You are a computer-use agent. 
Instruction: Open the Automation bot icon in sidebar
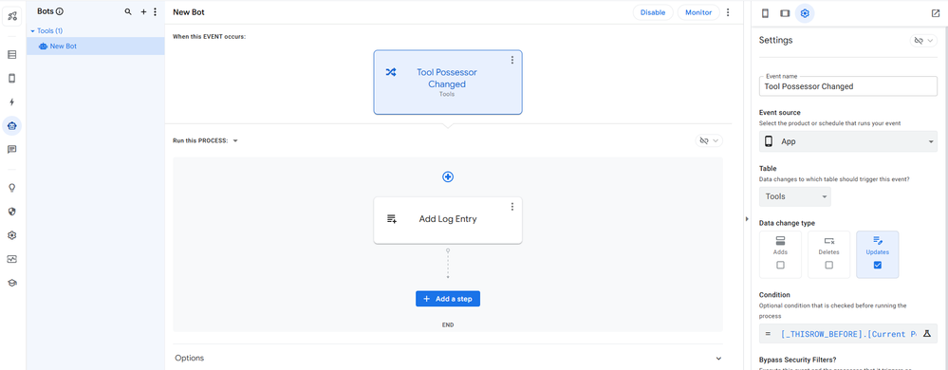pyautogui.click(x=12, y=126)
